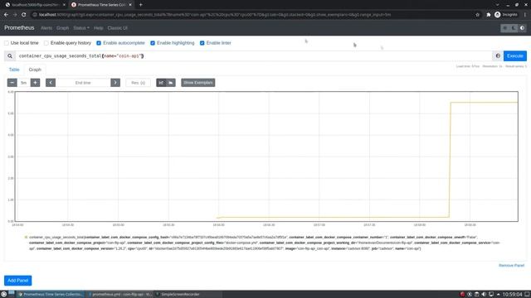The height and width of the screenshot is (298, 531).
Task: Open the browser extensions puzzle icon
Action: pyautogui.click(x=489, y=15)
